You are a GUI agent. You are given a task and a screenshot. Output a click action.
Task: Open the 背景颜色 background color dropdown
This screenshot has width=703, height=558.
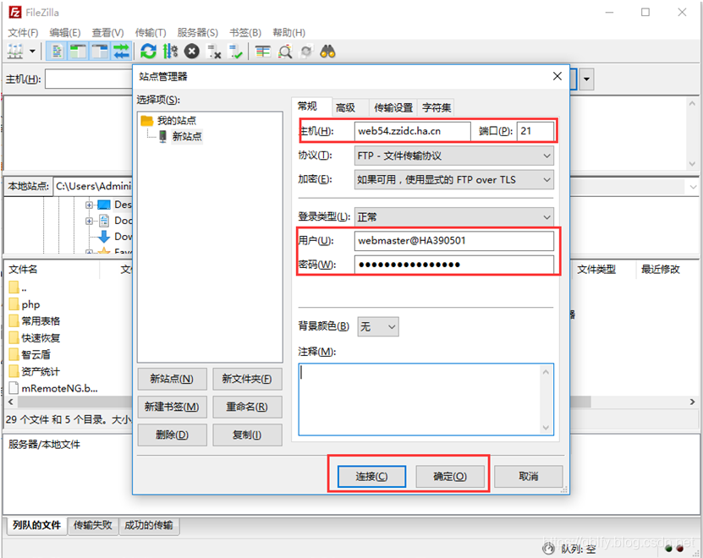point(378,326)
